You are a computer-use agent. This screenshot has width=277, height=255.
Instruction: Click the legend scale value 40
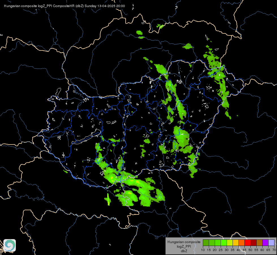pyautogui.click(x=239, y=250)
